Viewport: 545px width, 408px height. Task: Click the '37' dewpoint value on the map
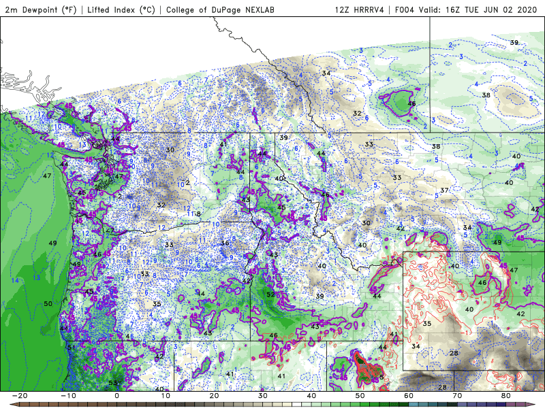444,190
